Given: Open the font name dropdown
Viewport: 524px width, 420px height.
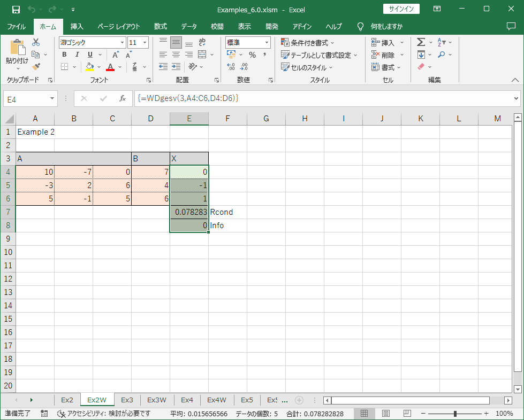Looking at the screenshot, I should click(x=123, y=43).
